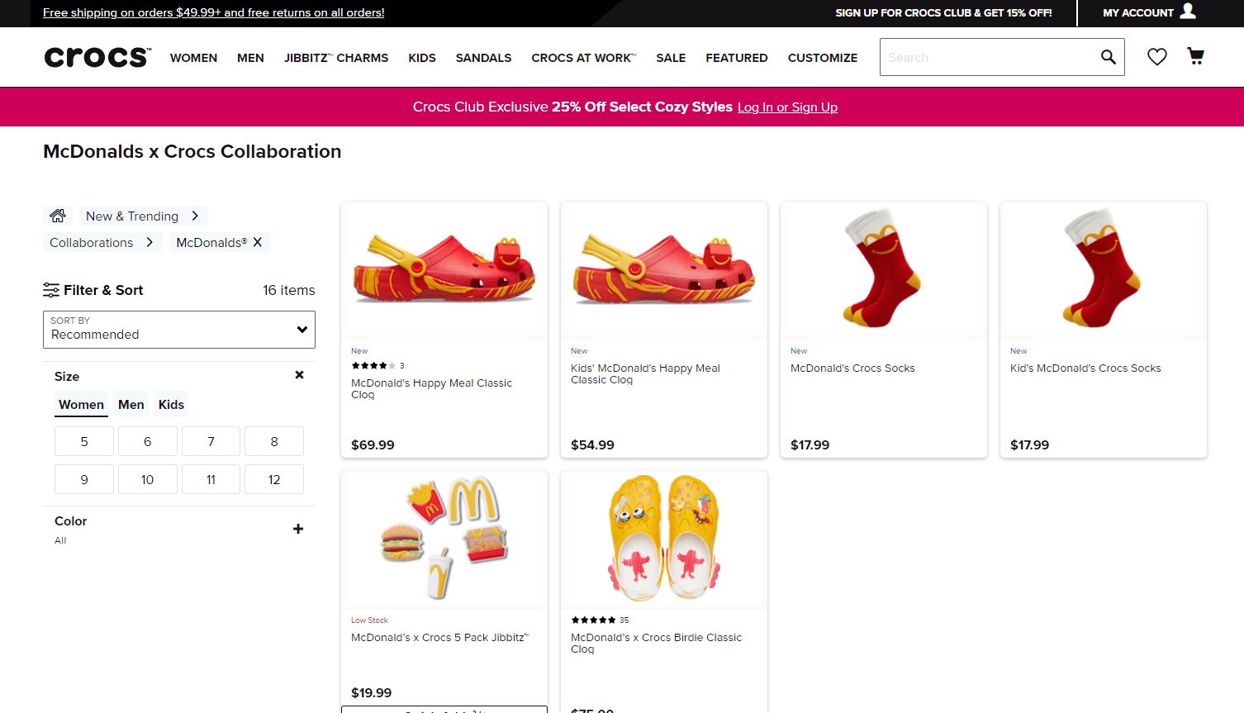Open the wishlist heart icon
This screenshot has width=1244, height=713.
1156,56
